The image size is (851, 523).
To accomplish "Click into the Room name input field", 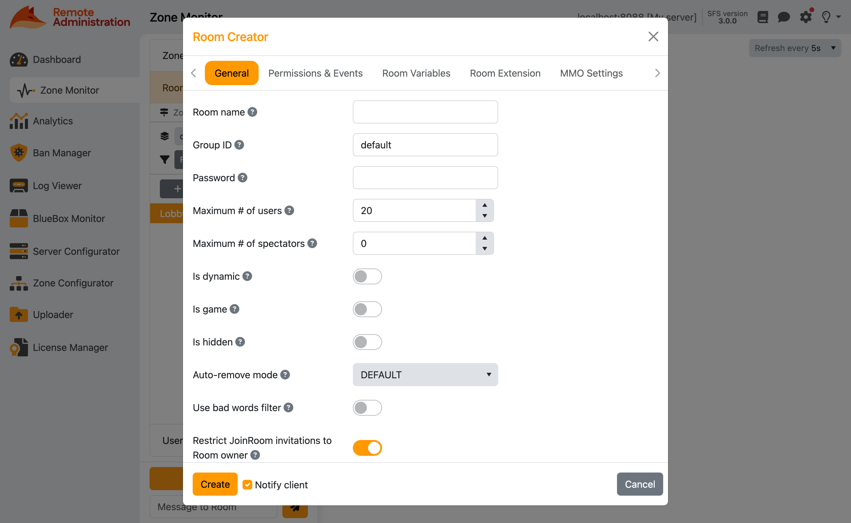I will point(425,112).
